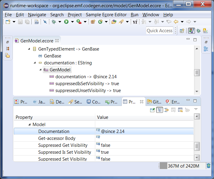Open the Properties view menu triangle
This screenshot has width=214, height=179.
point(196,109)
